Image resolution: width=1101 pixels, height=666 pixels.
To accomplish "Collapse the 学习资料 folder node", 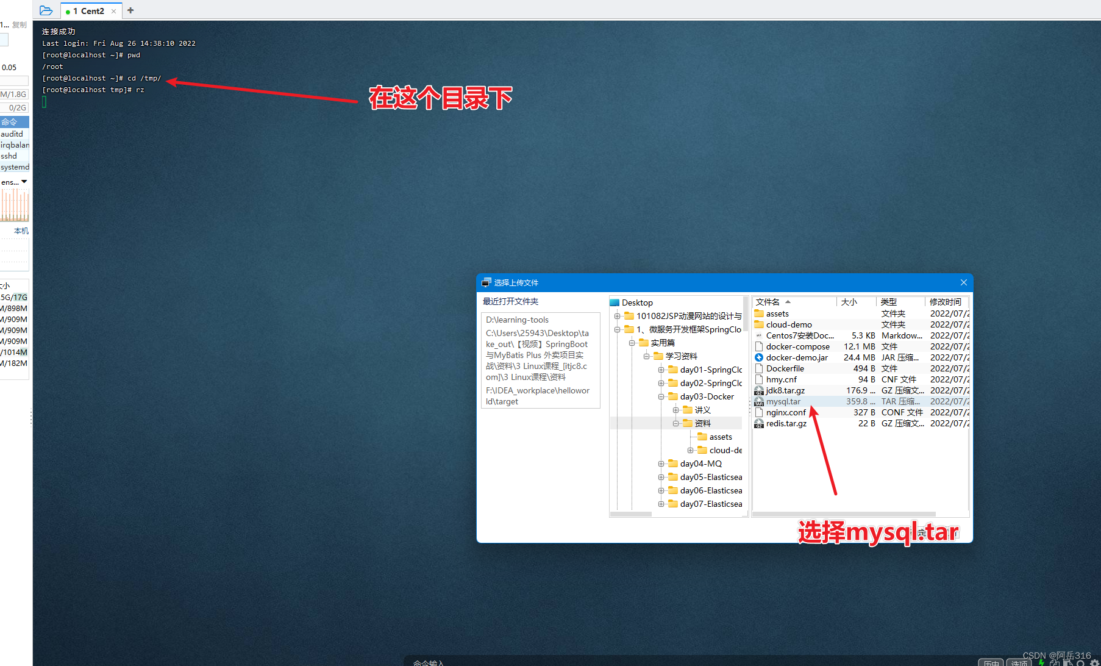I will click(646, 356).
